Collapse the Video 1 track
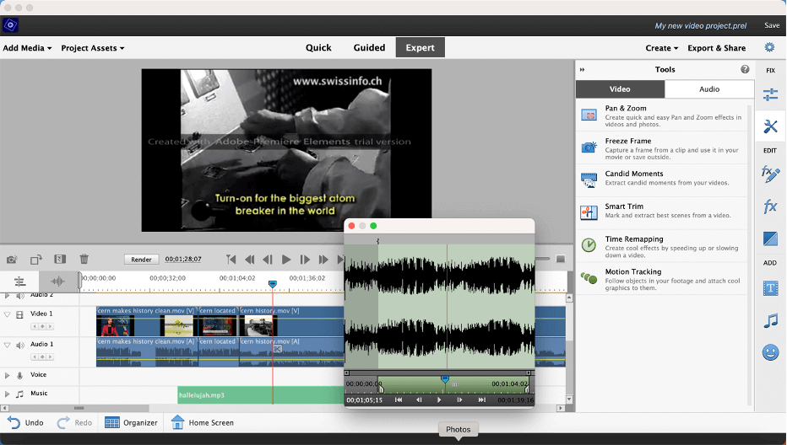 pos(8,314)
